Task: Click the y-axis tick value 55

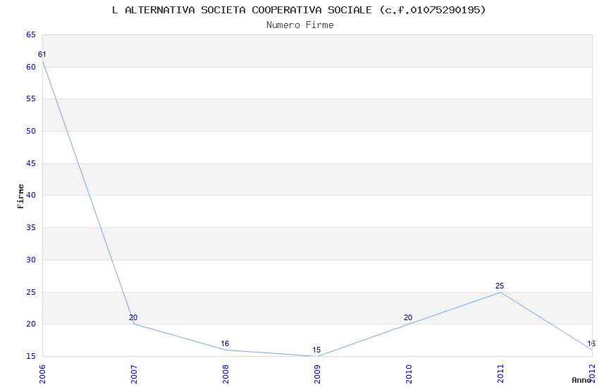Action: pos(31,99)
